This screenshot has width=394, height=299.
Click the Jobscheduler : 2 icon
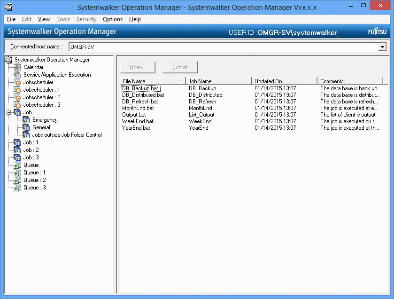coord(17,97)
